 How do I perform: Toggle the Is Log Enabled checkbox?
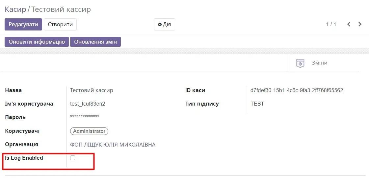tap(73, 158)
